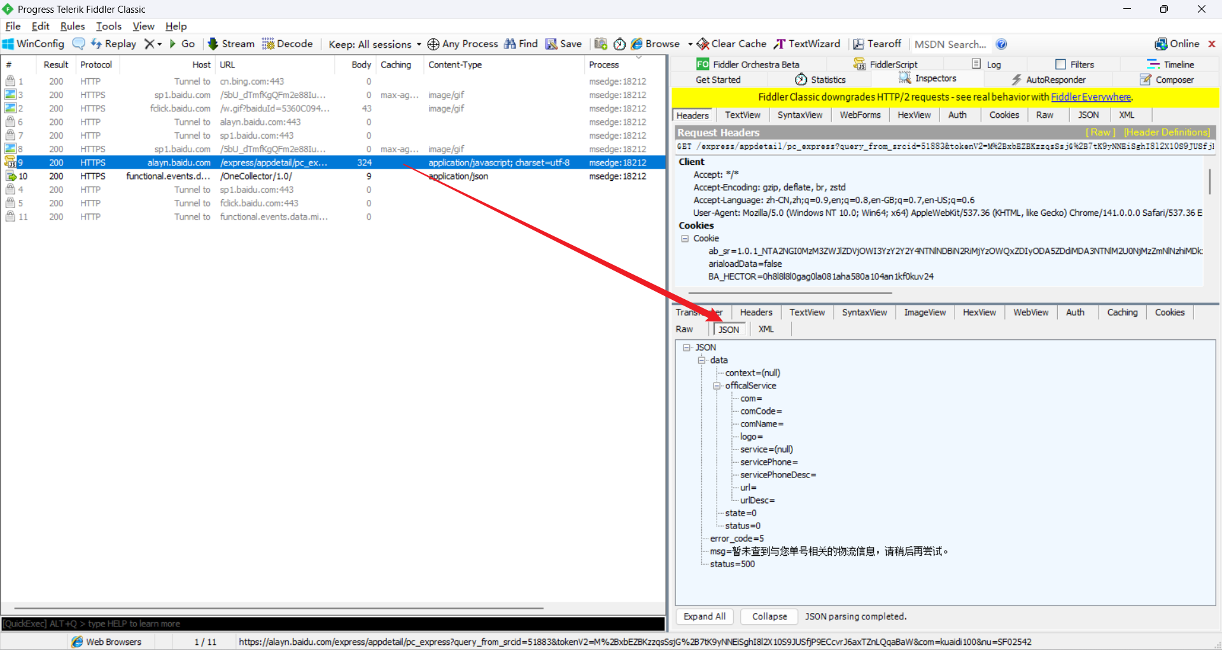Switch to the Timeline tab
The image size is (1222, 650).
point(1170,64)
